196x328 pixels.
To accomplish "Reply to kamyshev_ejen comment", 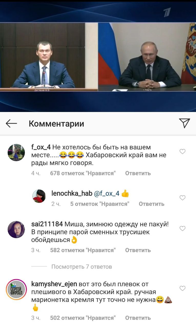I will click(138, 318).
